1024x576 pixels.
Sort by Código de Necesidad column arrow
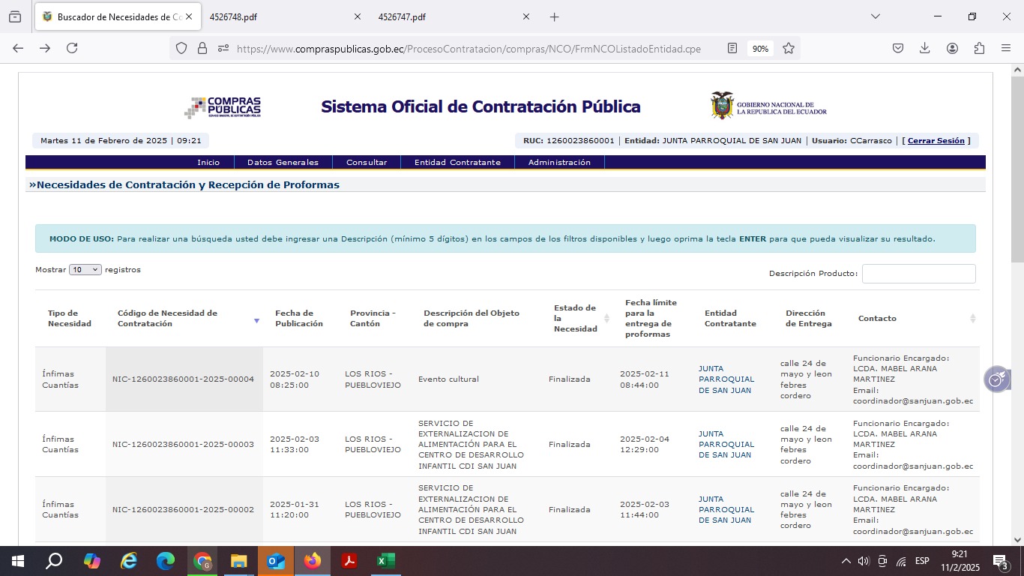pos(256,320)
